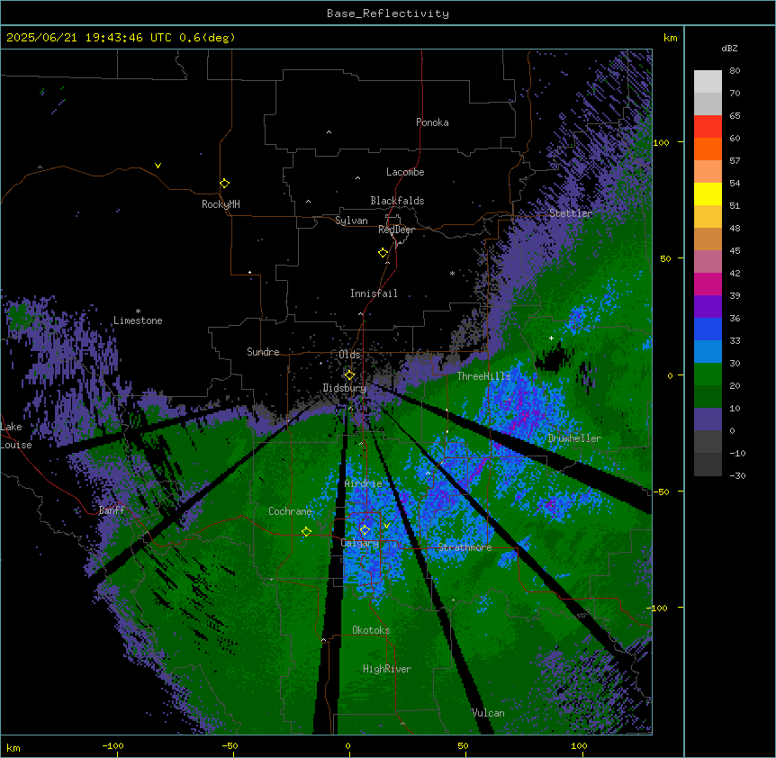Click the Limestone label
The width and height of the screenshot is (776, 758).
[x=138, y=320]
